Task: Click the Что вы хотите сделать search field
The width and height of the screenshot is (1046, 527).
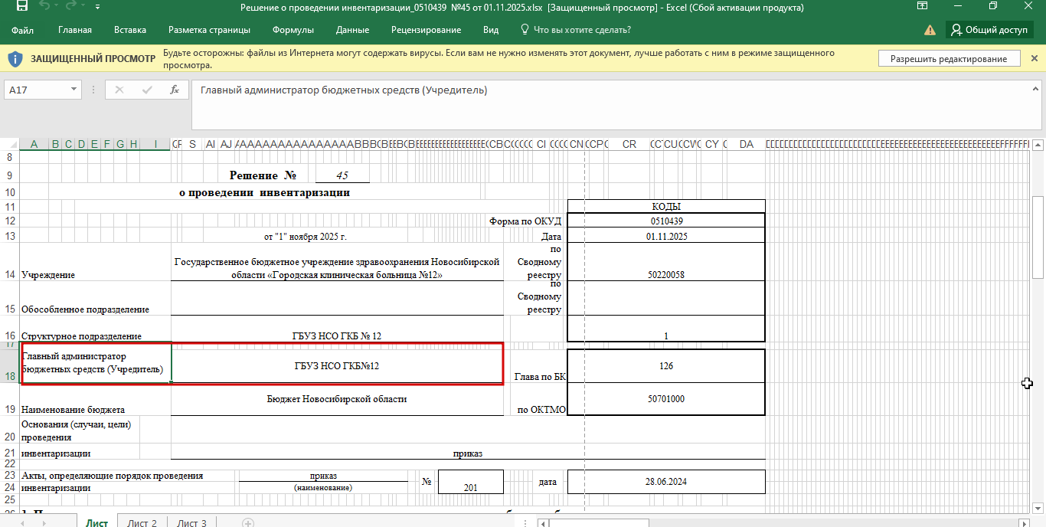Action: pos(581,30)
